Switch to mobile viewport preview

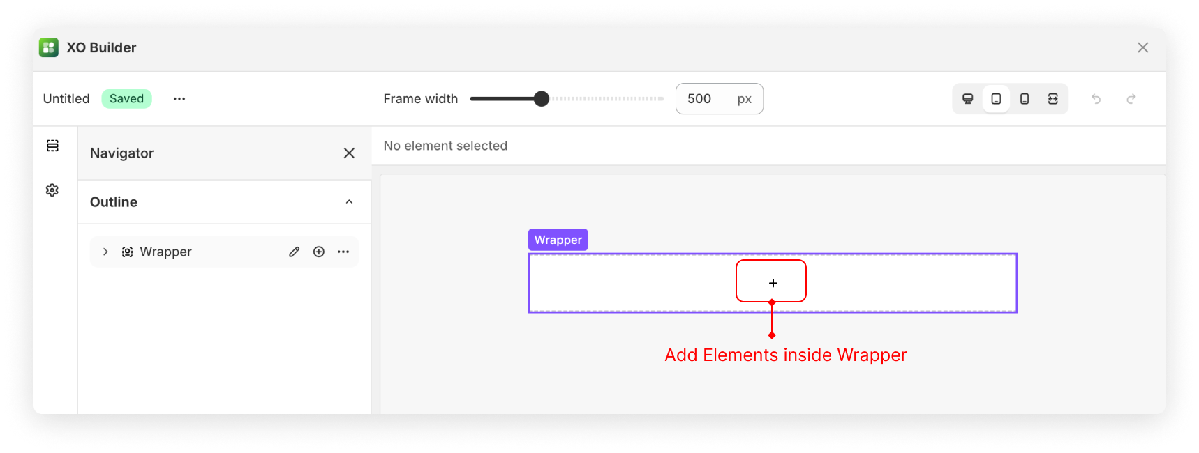pos(1025,99)
